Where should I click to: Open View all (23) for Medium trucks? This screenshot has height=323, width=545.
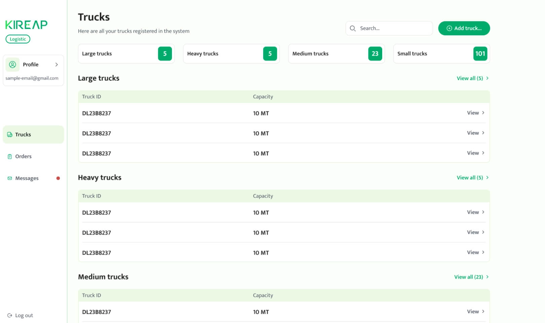pos(471,277)
